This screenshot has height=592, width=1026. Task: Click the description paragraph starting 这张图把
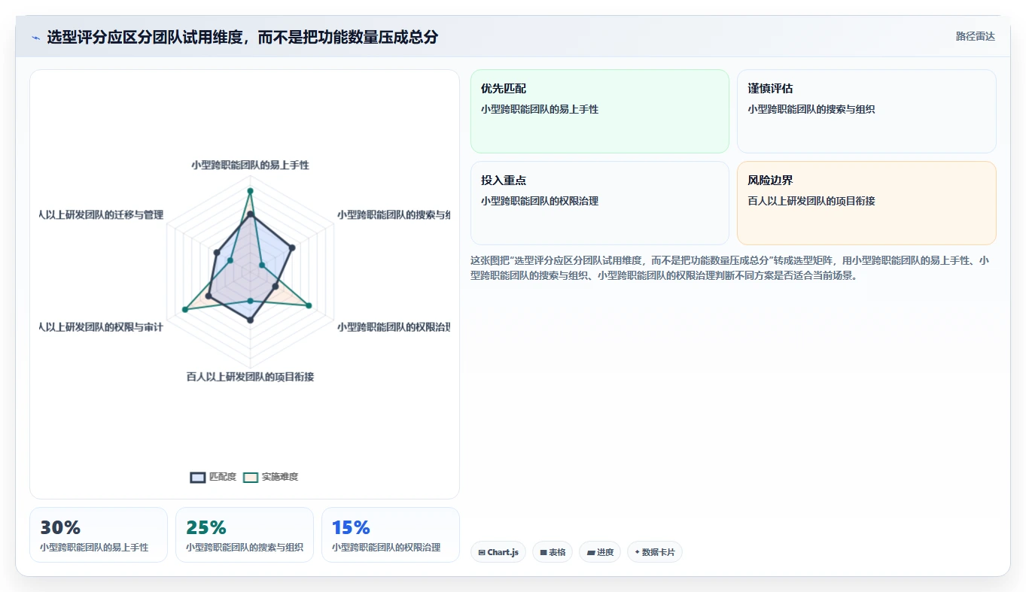point(730,268)
